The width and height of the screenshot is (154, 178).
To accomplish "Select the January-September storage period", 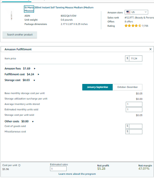I will click(97, 87).
